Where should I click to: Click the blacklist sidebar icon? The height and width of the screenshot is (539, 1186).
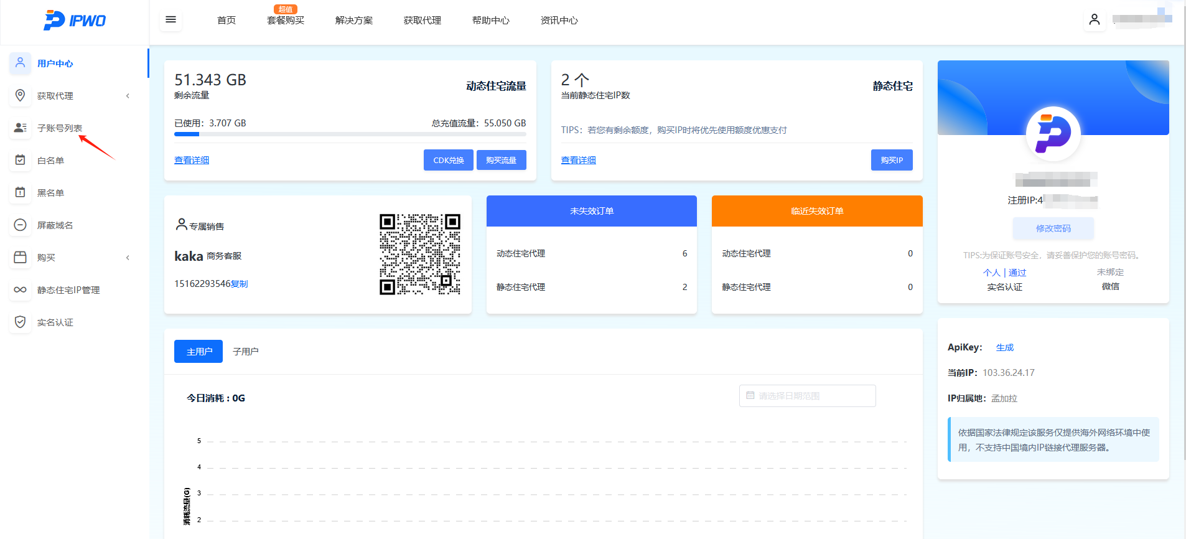[x=21, y=192]
